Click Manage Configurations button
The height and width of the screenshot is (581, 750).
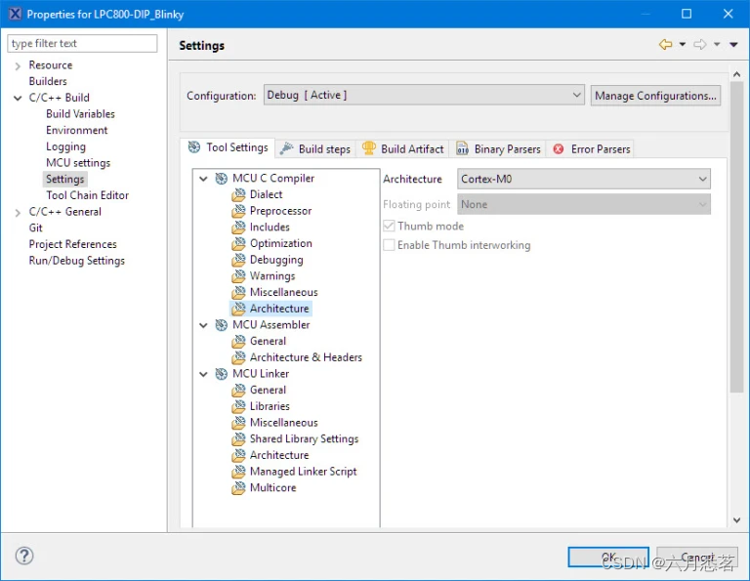point(655,95)
